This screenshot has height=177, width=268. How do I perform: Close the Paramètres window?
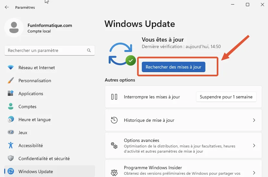[262, 5]
